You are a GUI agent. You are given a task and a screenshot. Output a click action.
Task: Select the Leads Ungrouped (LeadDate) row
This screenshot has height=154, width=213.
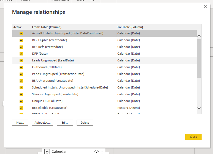104,60
